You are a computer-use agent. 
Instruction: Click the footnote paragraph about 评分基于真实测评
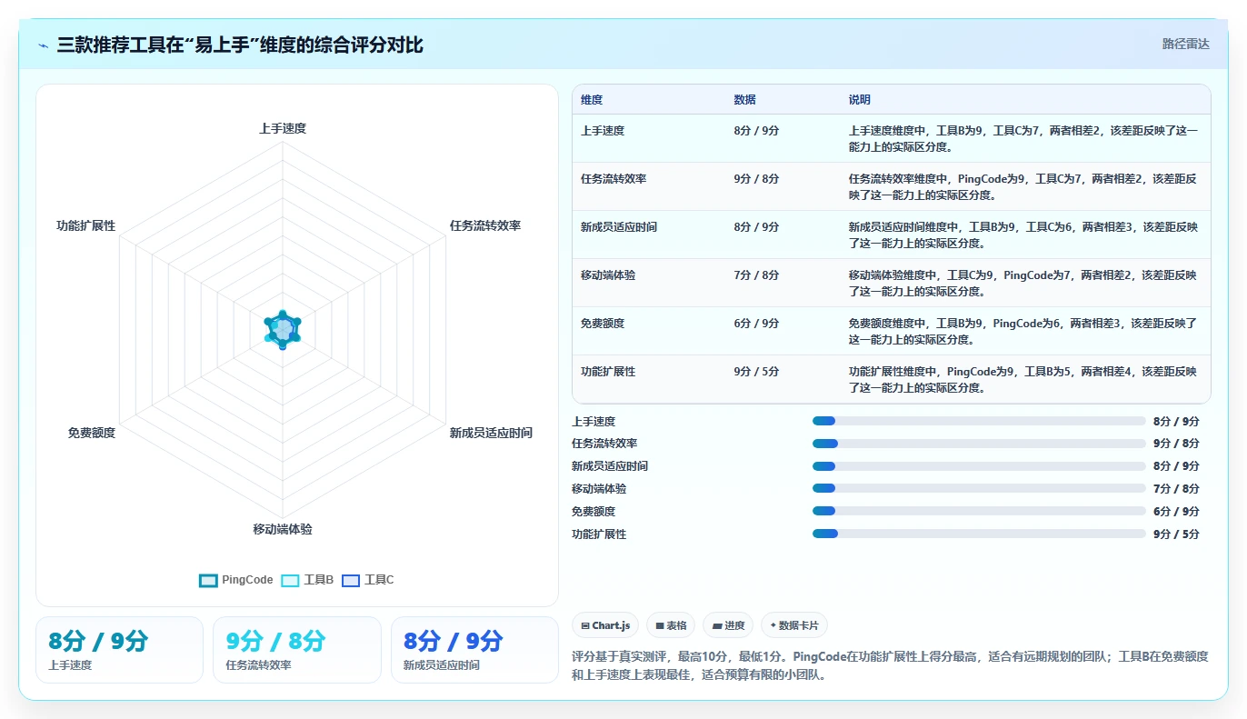tap(890, 666)
